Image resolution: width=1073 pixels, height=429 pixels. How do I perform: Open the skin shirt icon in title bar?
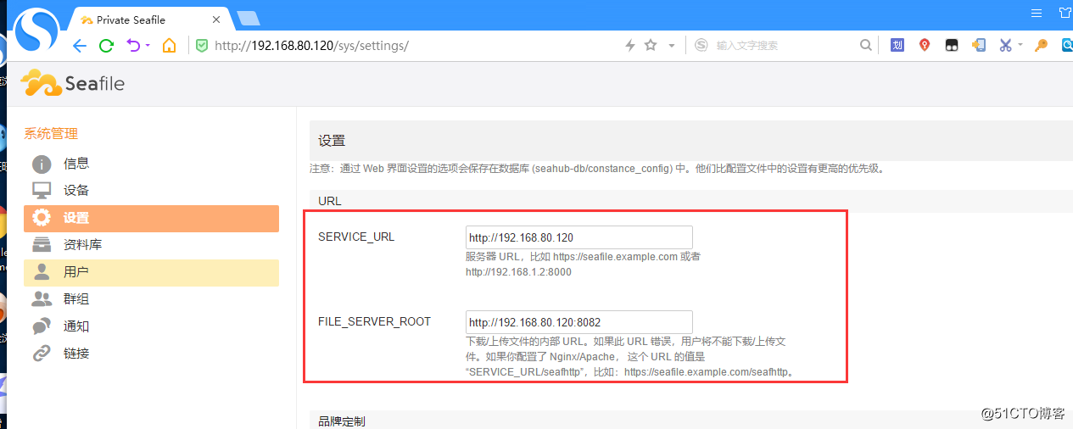coord(1065,13)
